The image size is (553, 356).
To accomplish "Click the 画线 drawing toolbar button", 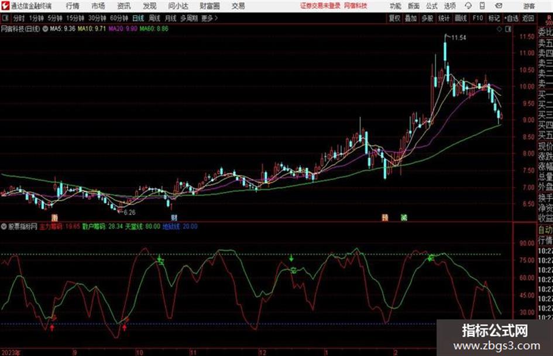I will tap(461, 18).
